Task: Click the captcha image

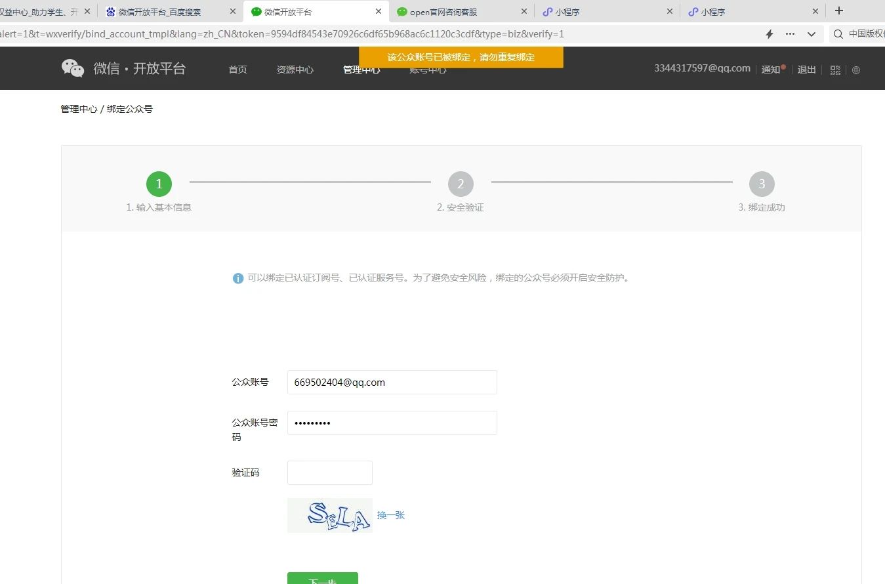Action: [329, 515]
